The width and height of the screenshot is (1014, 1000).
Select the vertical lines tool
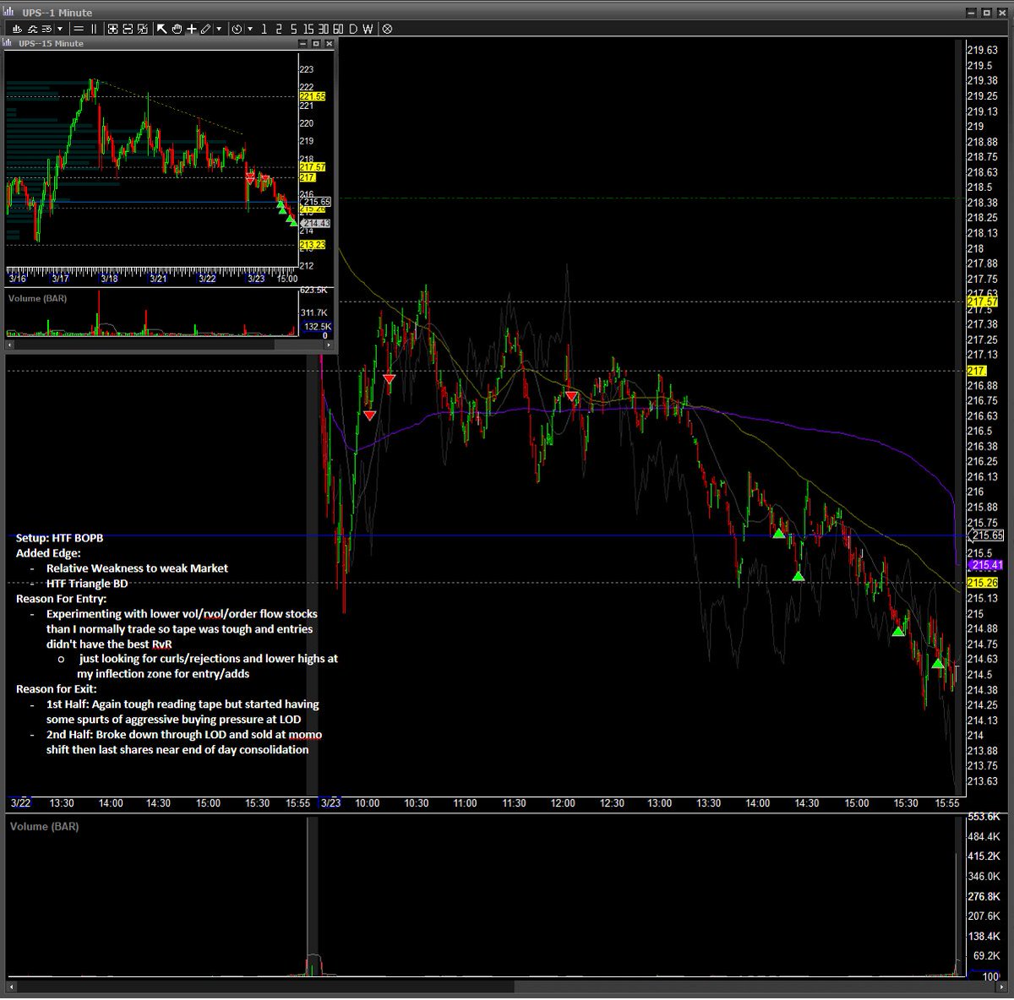[94, 29]
